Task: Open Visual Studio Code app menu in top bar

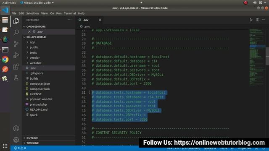Action: (x=37, y=3)
